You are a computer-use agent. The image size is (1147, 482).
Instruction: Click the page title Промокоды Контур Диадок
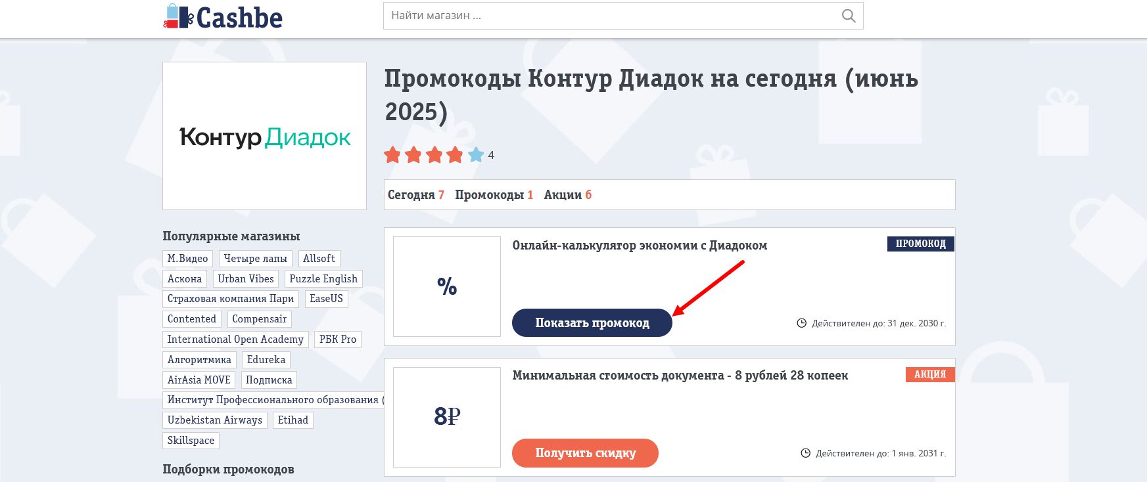click(651, 95)
